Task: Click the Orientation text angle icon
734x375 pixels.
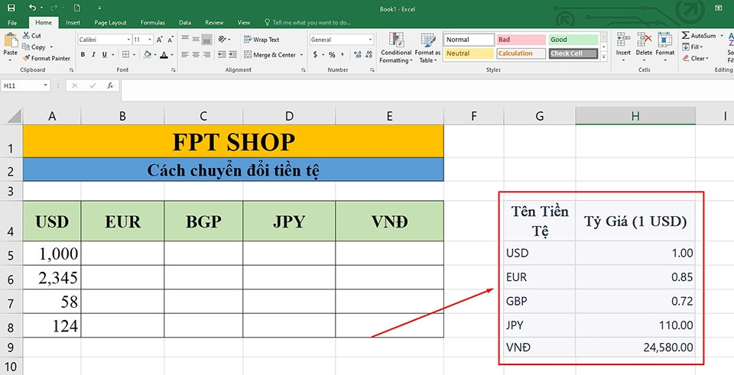Action: tap(222, 39)
